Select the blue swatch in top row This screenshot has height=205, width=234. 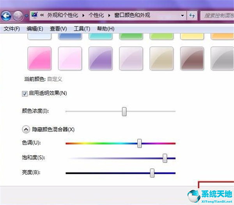[70, 36]
